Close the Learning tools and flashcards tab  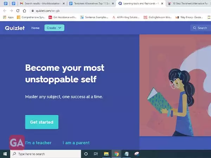click(x=162, y=4)
